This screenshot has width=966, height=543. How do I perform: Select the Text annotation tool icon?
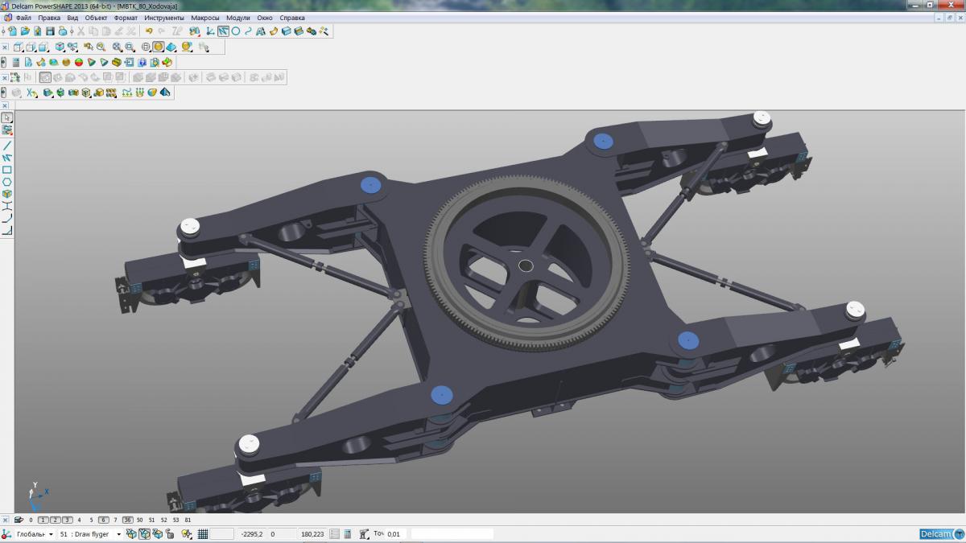coord(261,31)
